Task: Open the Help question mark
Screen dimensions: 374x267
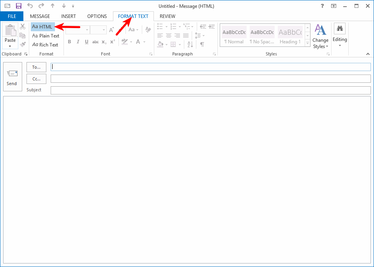Action: point(322,6)
